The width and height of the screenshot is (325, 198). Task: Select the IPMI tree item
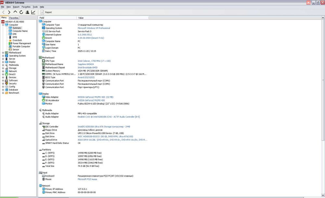tap(15, 37)
